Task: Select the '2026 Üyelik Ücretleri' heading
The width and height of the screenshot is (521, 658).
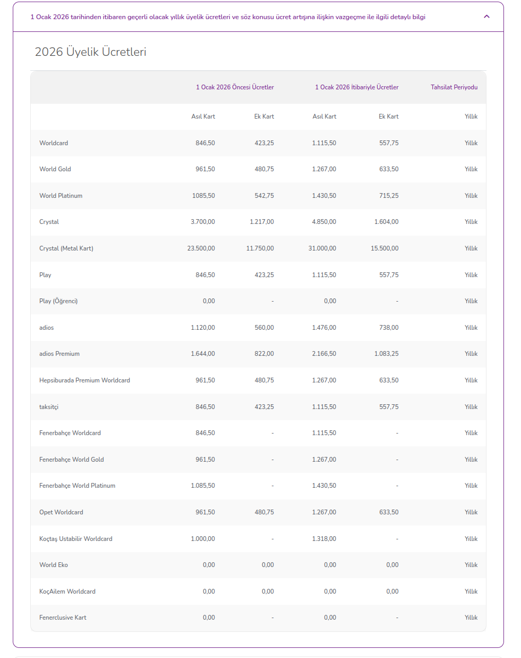Action: point(90,52)
